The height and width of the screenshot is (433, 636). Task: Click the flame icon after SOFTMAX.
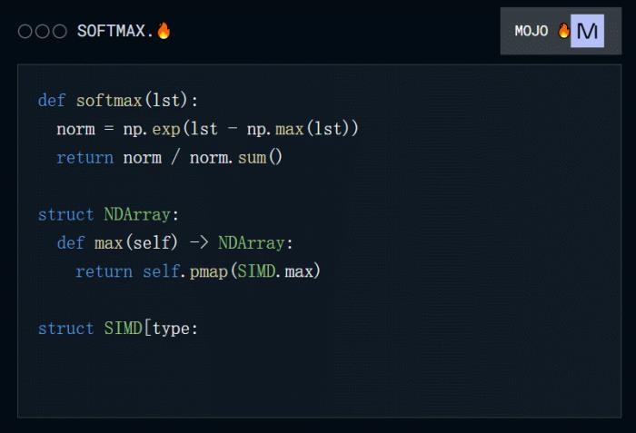click(x=164, y=30)
